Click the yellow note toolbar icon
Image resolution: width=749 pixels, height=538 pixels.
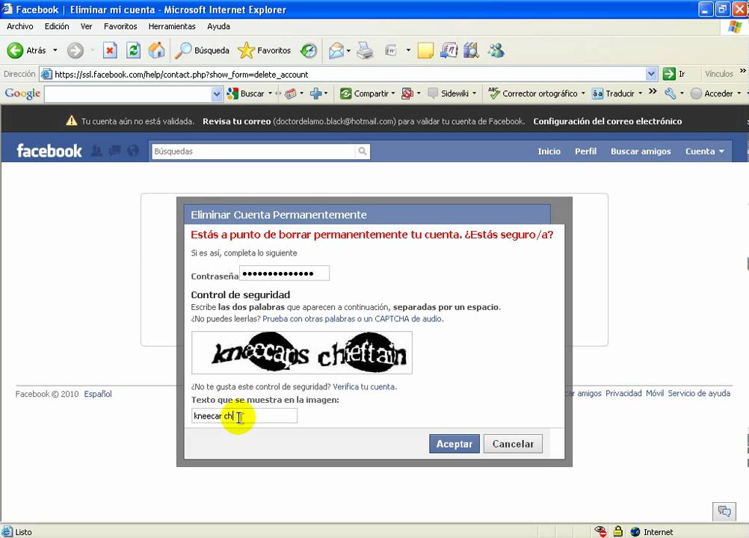[x=425, y=50]
